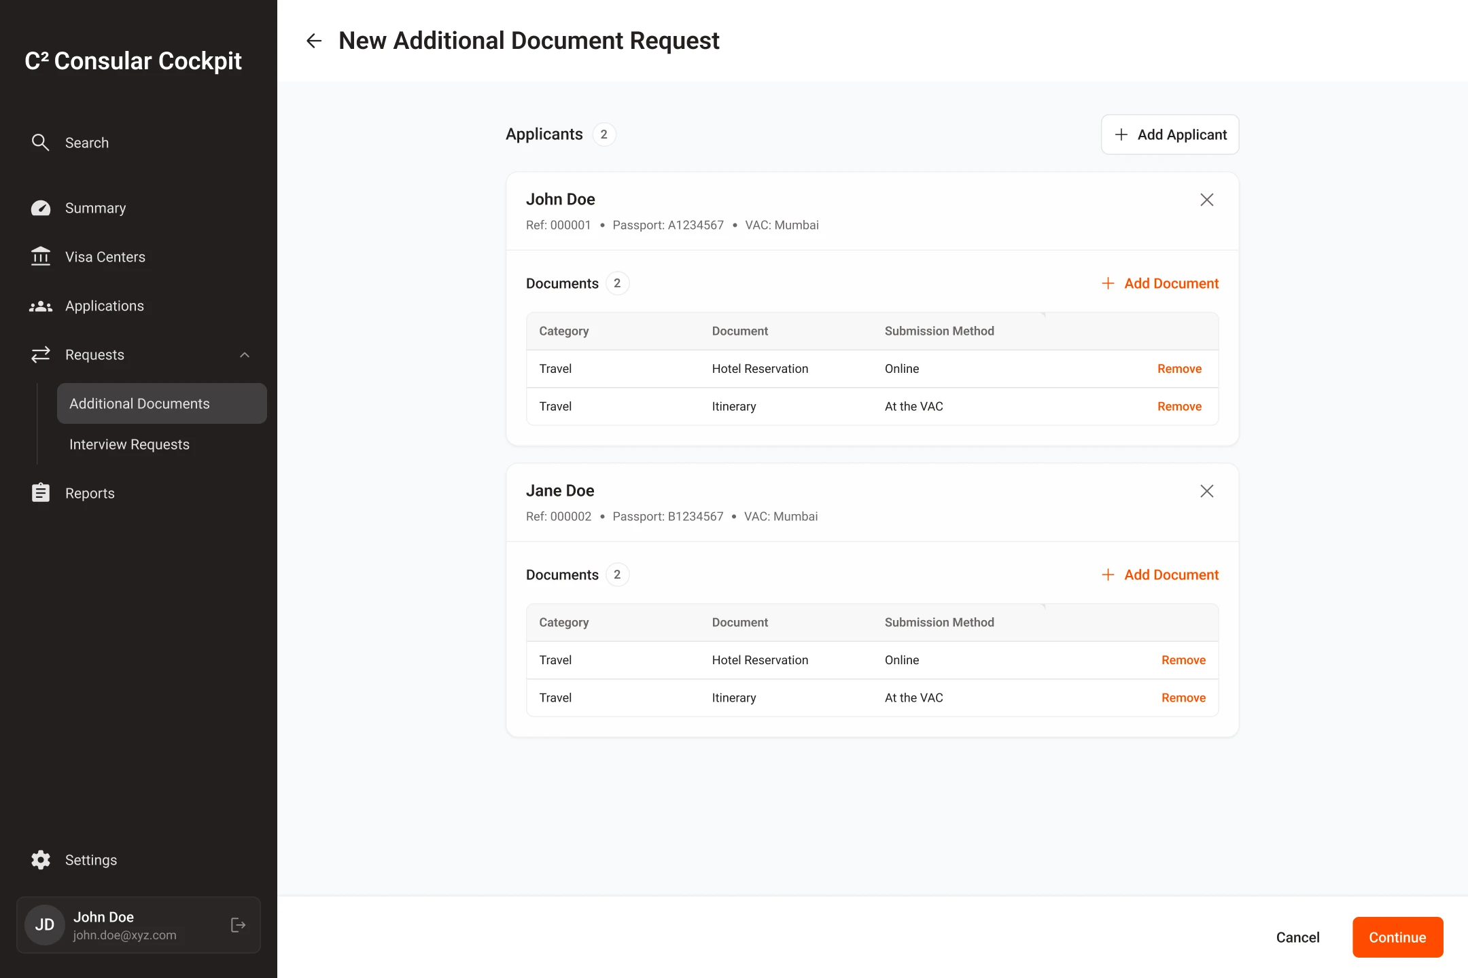Click the Search magnifier icon in sidebar
1468x978 pixels.
click(41, 143)
